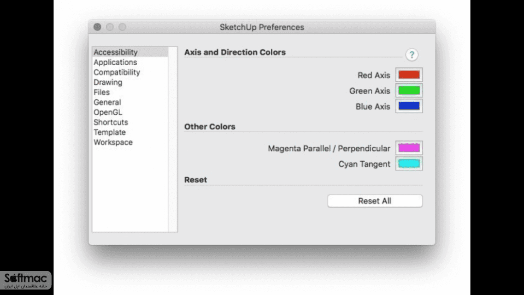This screenshot has width=524, height=295.
Task: Select Accessibility in the preferences list
Action: tap(131, 52)
